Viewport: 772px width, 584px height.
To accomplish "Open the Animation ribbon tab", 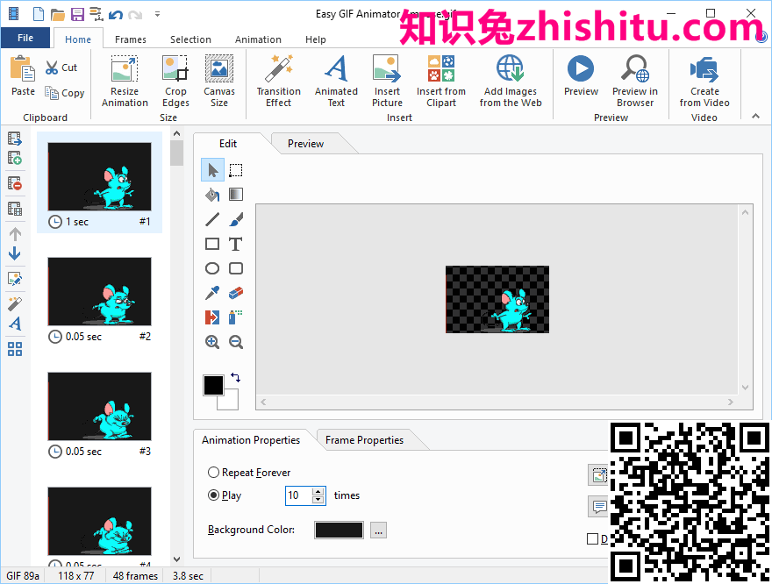I will pos(258,39).
